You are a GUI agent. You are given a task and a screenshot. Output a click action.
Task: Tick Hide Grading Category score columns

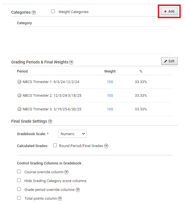coord(19,180)
